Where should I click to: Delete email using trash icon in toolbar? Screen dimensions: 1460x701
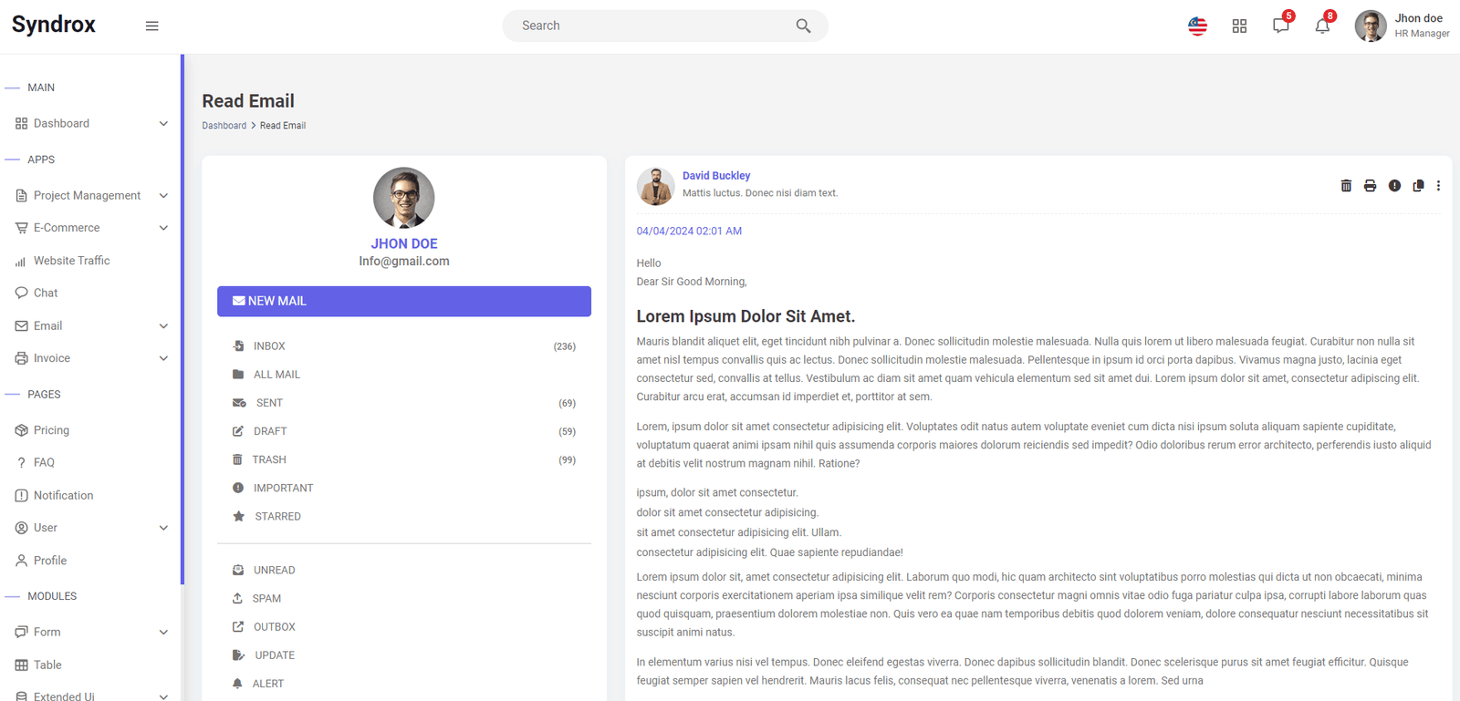point(1346,185)
